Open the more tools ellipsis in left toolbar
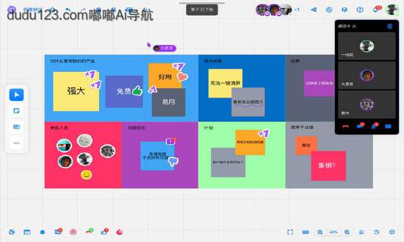 click(16, 143)
